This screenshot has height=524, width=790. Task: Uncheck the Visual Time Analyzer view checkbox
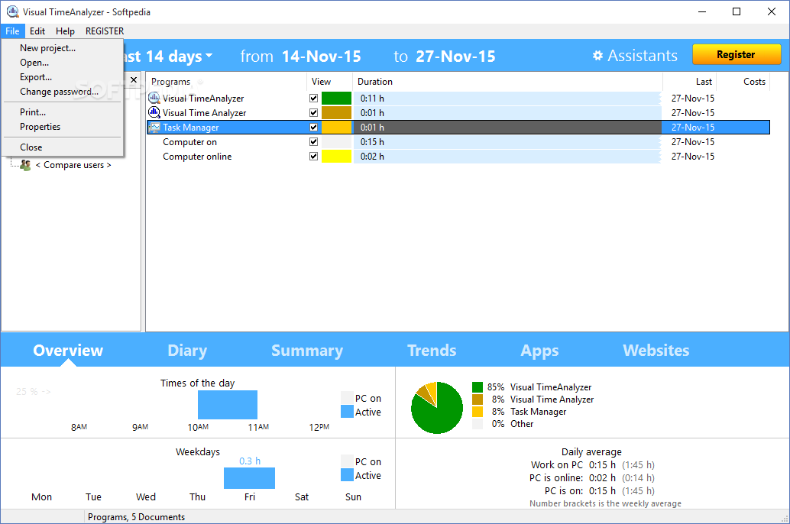[x=313, y=113]
